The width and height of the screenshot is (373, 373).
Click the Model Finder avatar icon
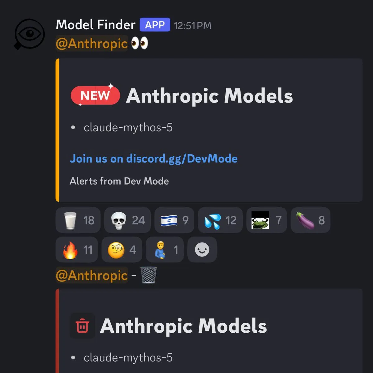point(30,34)
